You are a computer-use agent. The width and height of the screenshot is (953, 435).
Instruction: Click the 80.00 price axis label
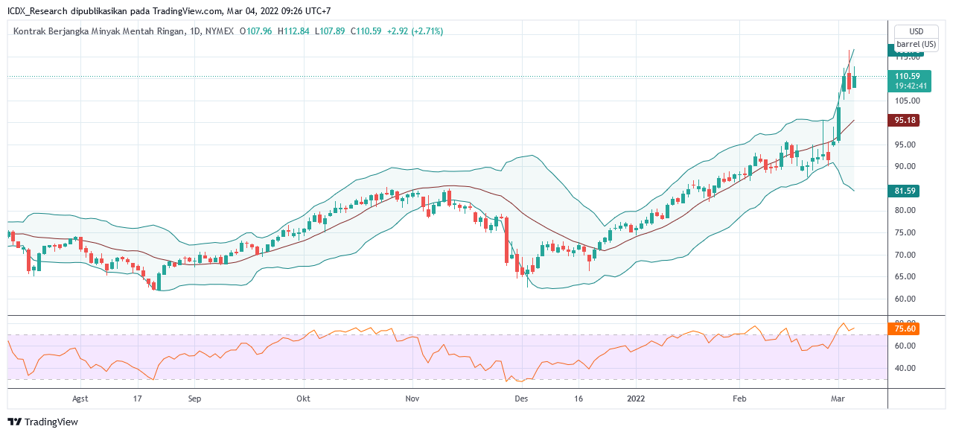[907, 211]
